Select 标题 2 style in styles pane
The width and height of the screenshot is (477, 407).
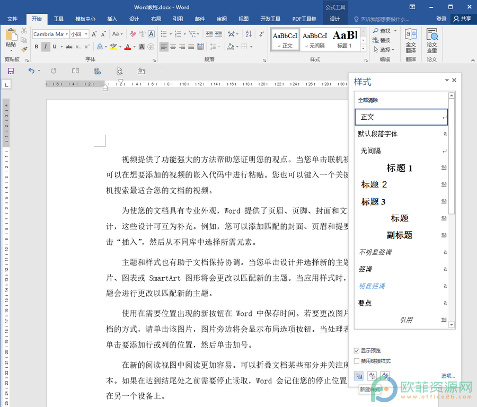click(401, 184)
